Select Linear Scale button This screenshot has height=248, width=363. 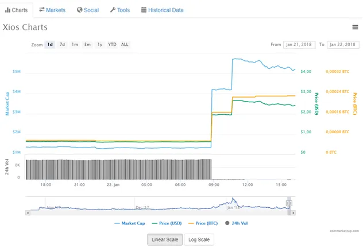tap(164, 239)
